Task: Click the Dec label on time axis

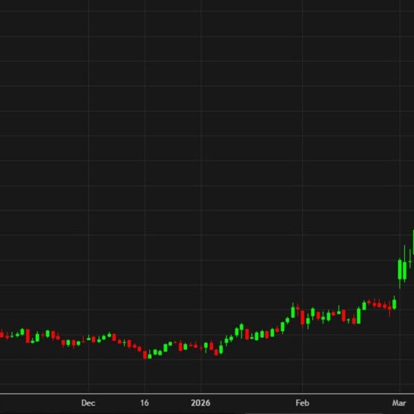Action: coord(88,402)
